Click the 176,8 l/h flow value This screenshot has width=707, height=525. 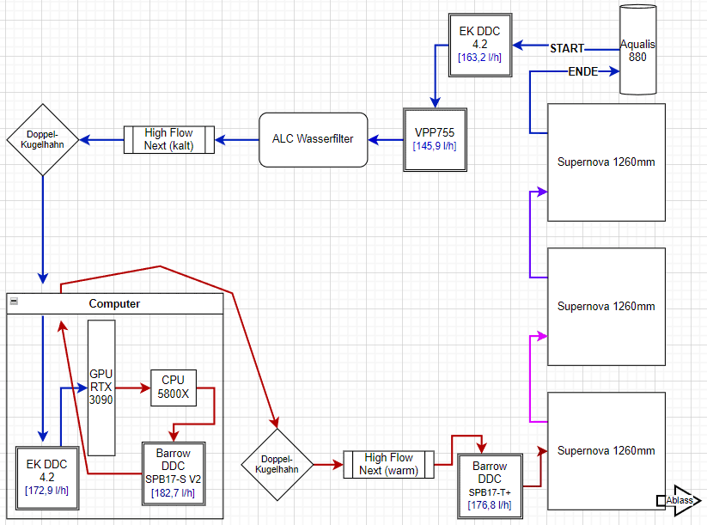click(x=489, y=505)
